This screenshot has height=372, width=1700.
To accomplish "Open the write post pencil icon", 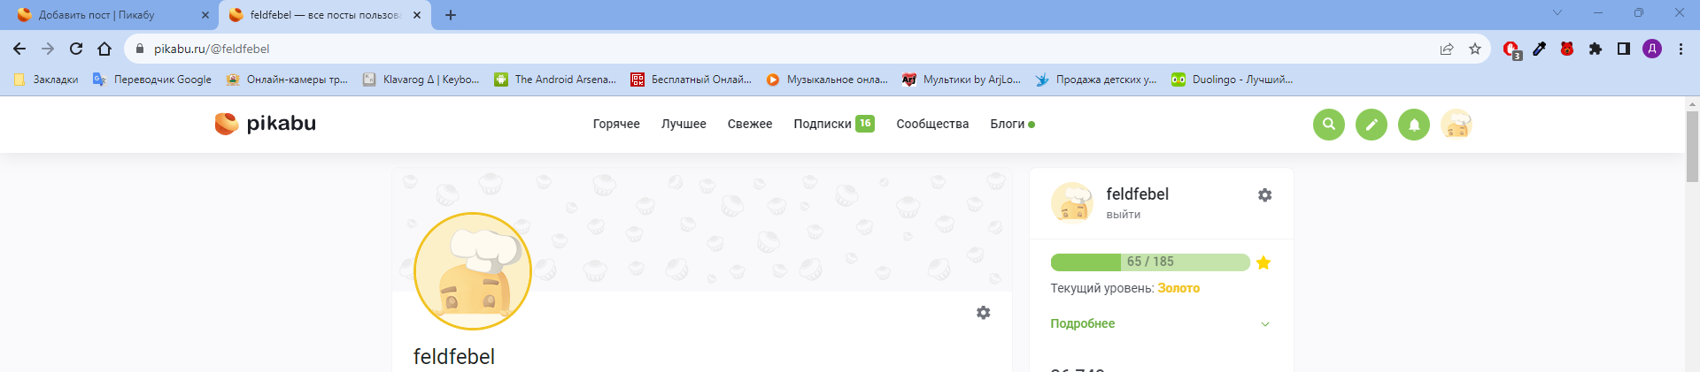I will point(1371,125).
